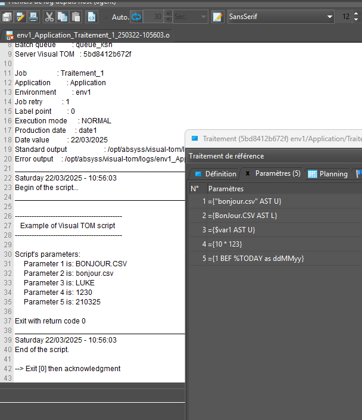The height and width of the screenshot is (420, 362).
Task: Click log line 'Parameter 3 is: LUKE'
Action: (x=59, y=283)
